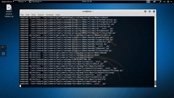Click the line ending 'odict/odict.py'
Screen dimensions: 174x98
point(62,64)
